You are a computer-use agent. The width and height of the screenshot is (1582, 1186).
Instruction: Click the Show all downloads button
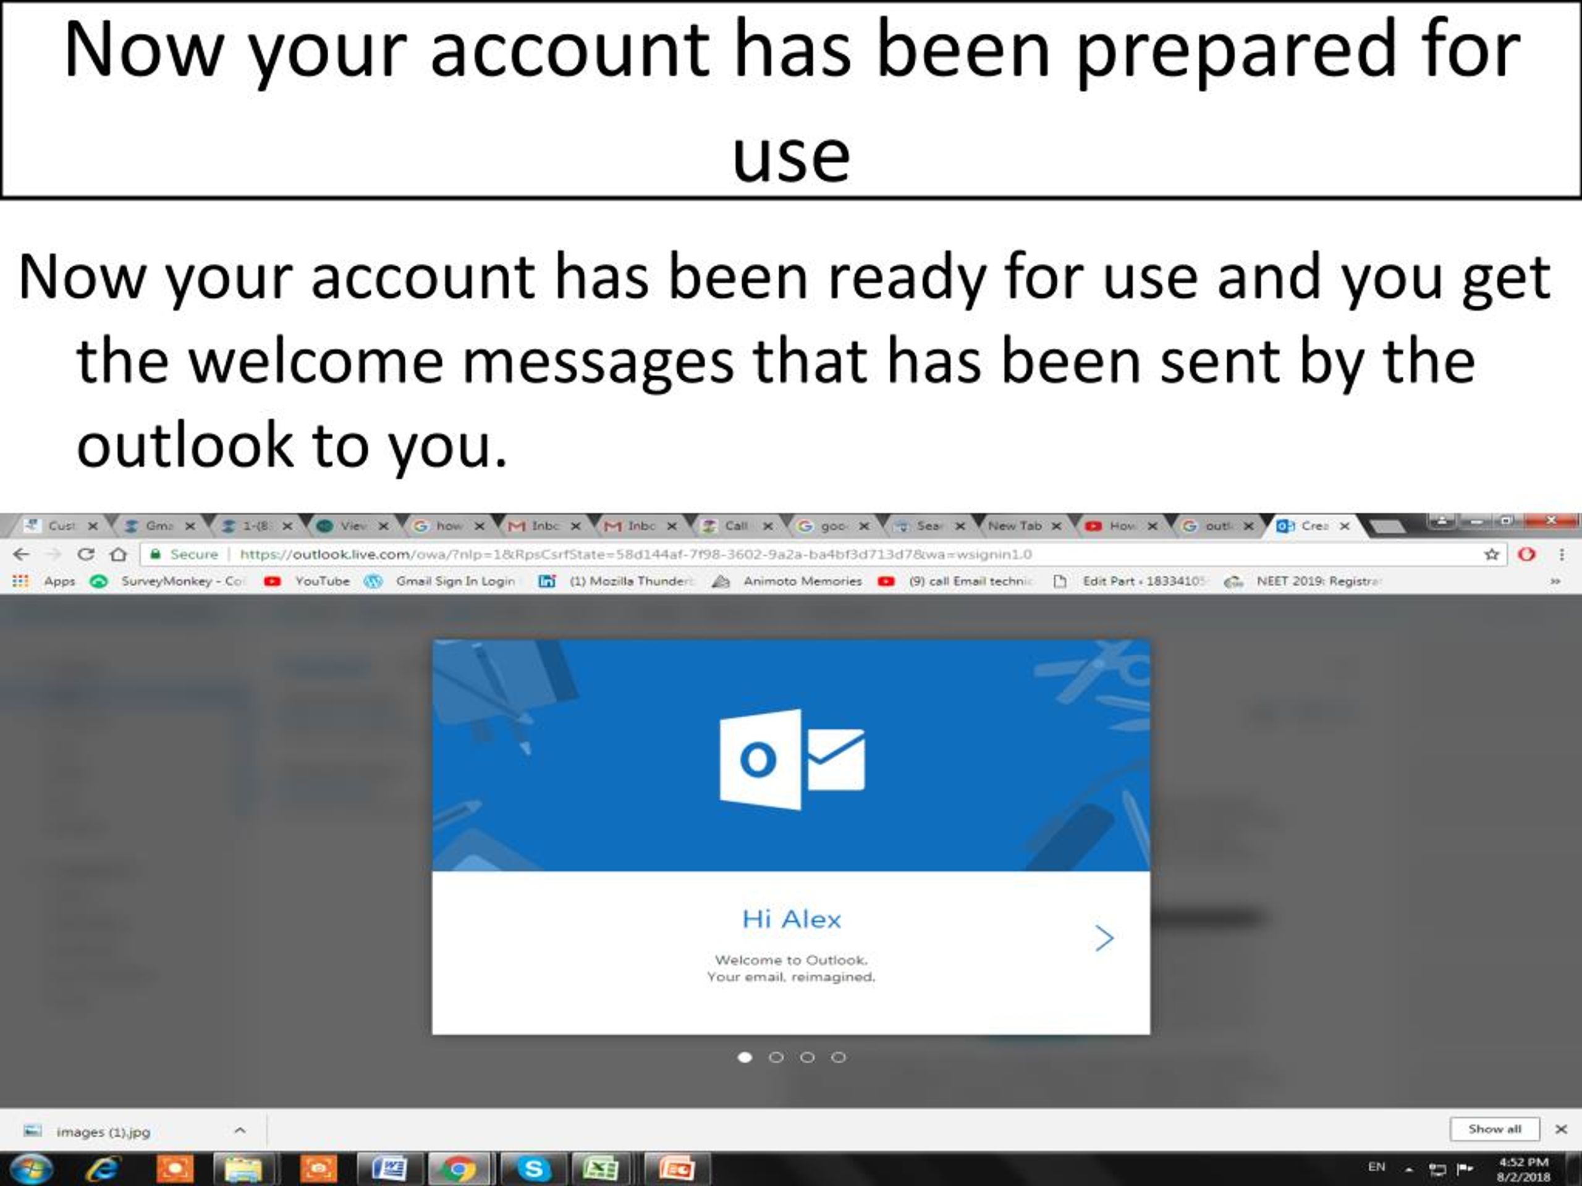[1494, 1130]
